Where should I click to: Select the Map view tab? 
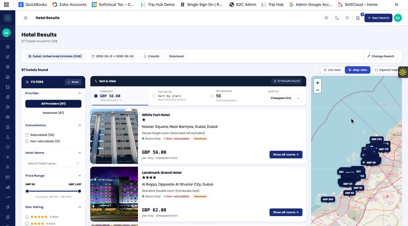click(x=358, y=70)
